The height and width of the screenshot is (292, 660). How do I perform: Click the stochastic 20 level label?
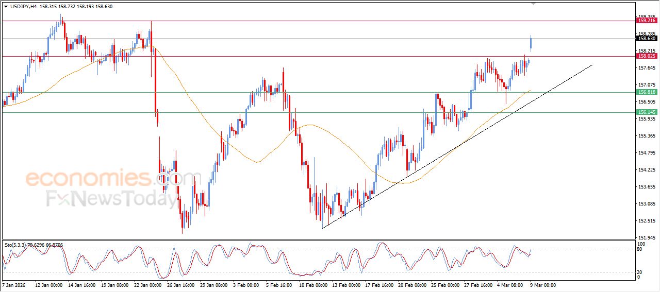(640, 271)
